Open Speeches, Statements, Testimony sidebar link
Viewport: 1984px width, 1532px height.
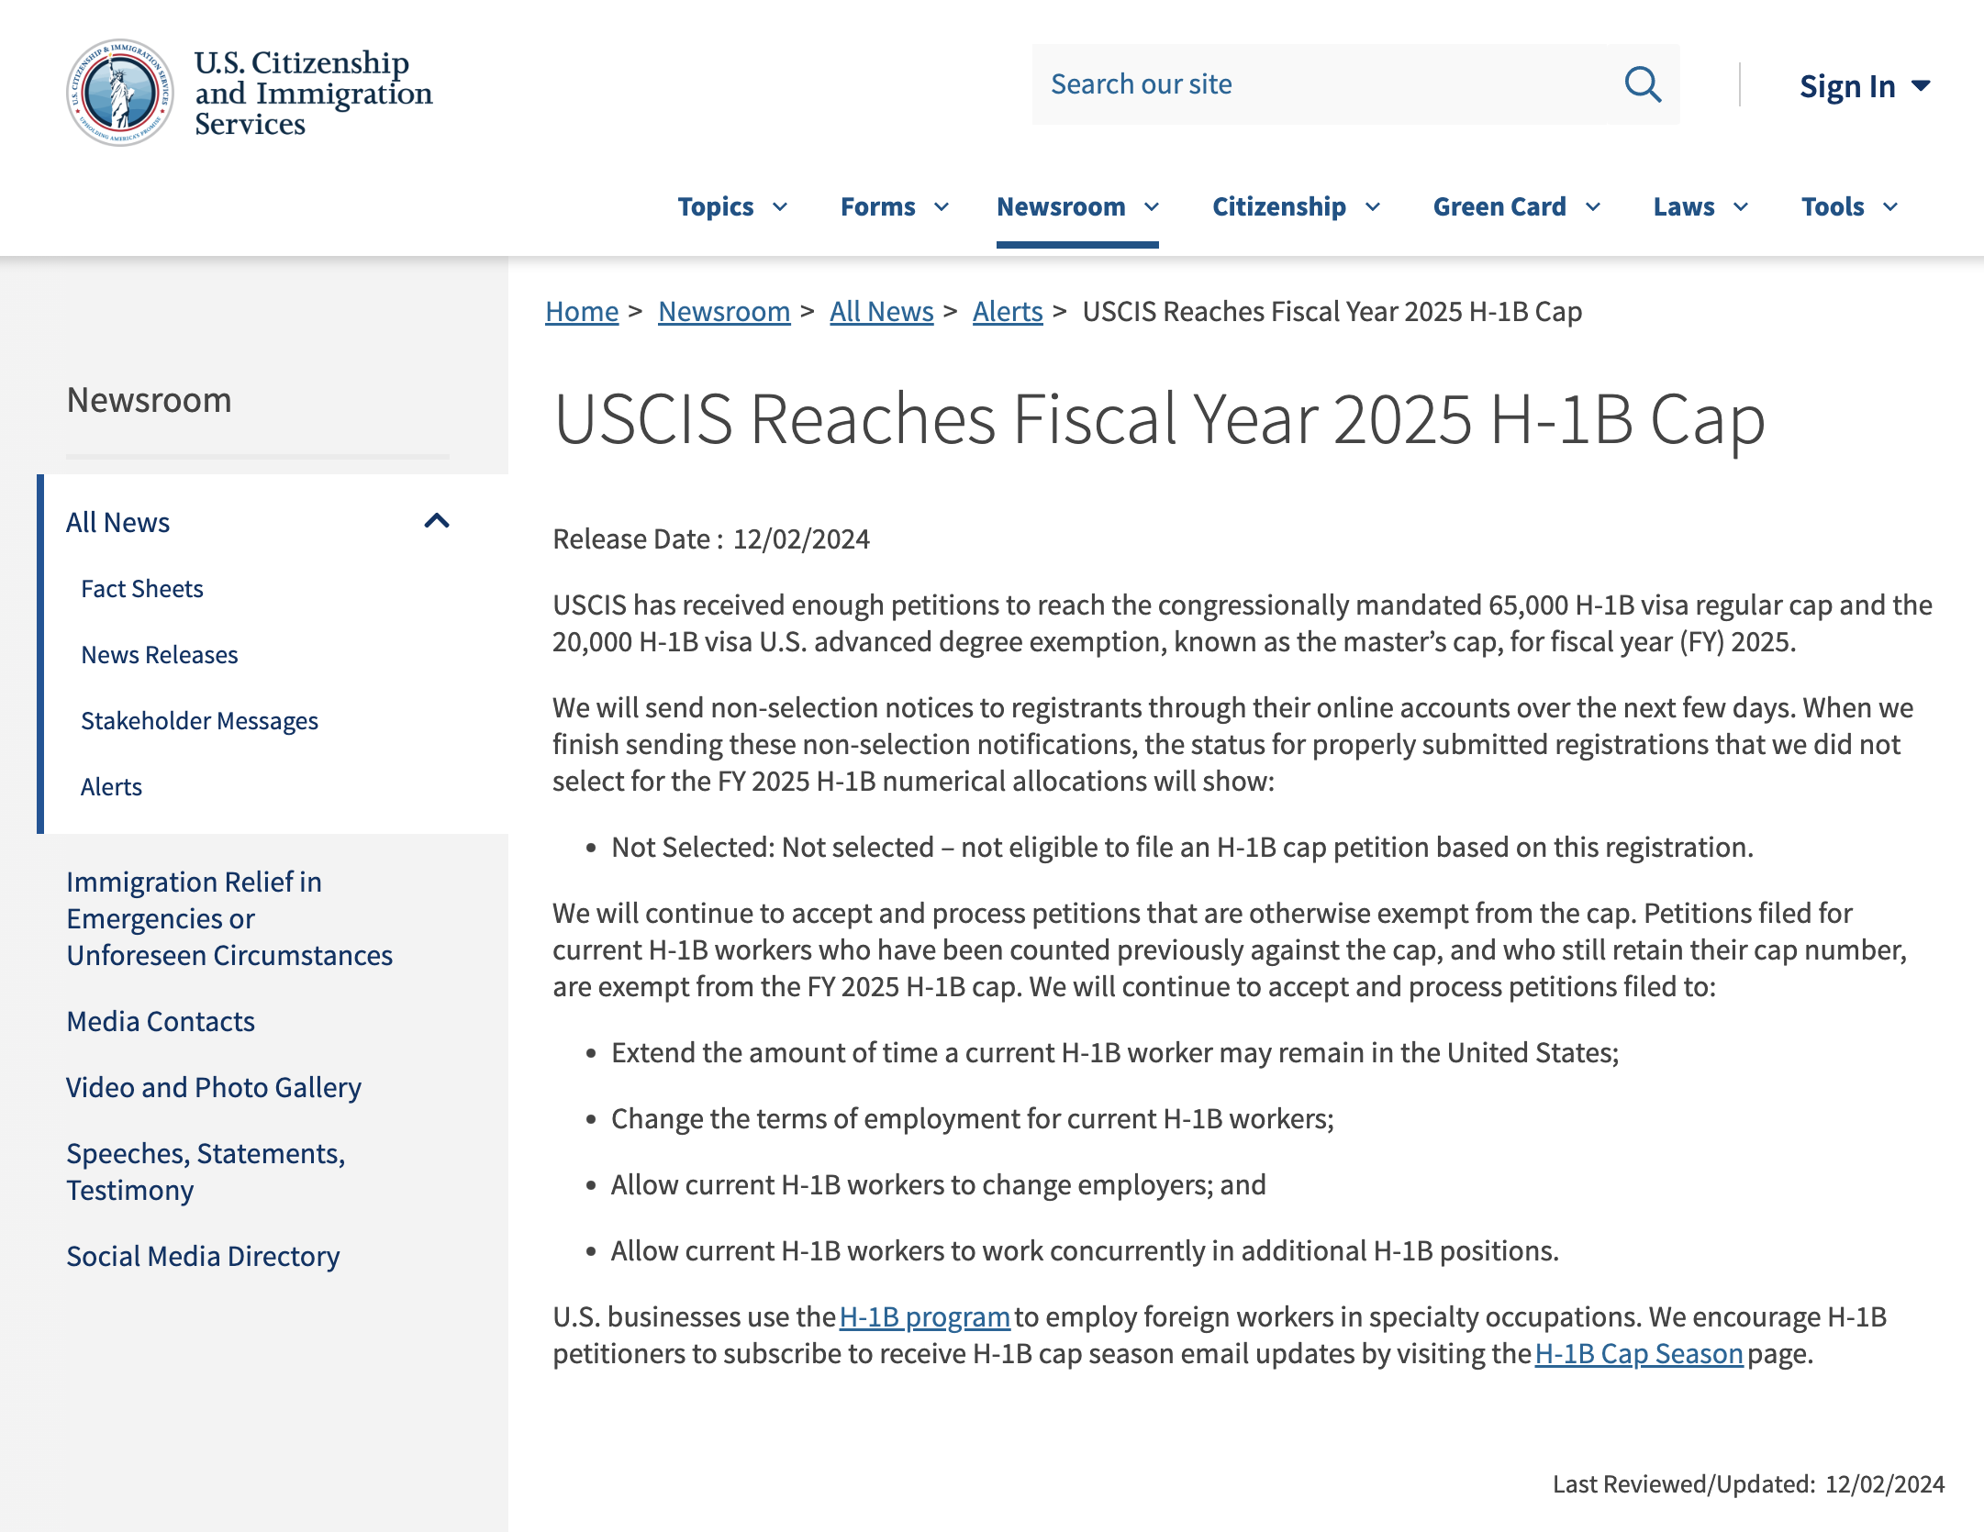(x=206, y=1171)
